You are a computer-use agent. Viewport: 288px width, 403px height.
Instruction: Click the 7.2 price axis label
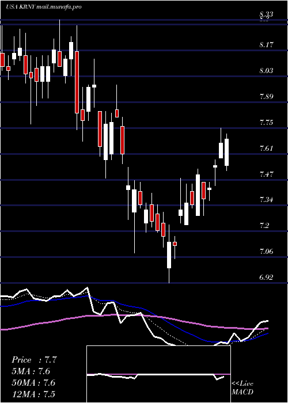(264, 226)
